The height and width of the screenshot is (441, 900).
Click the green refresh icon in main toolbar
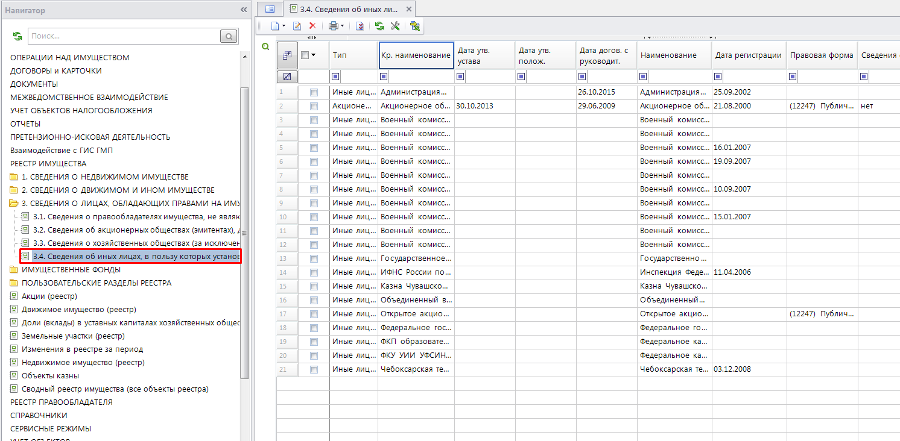coord(379,26)
